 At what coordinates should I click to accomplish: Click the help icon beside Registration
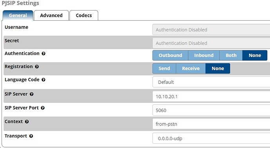[x=37, y=67]
